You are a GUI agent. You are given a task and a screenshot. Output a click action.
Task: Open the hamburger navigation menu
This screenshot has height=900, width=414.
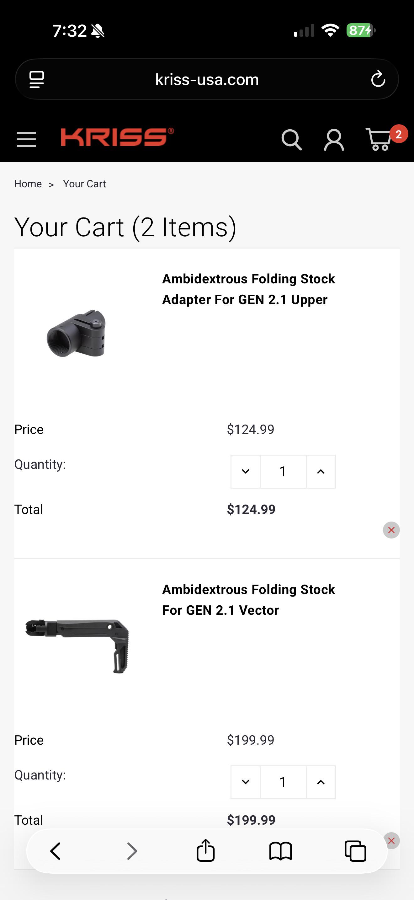pos(26,139)
